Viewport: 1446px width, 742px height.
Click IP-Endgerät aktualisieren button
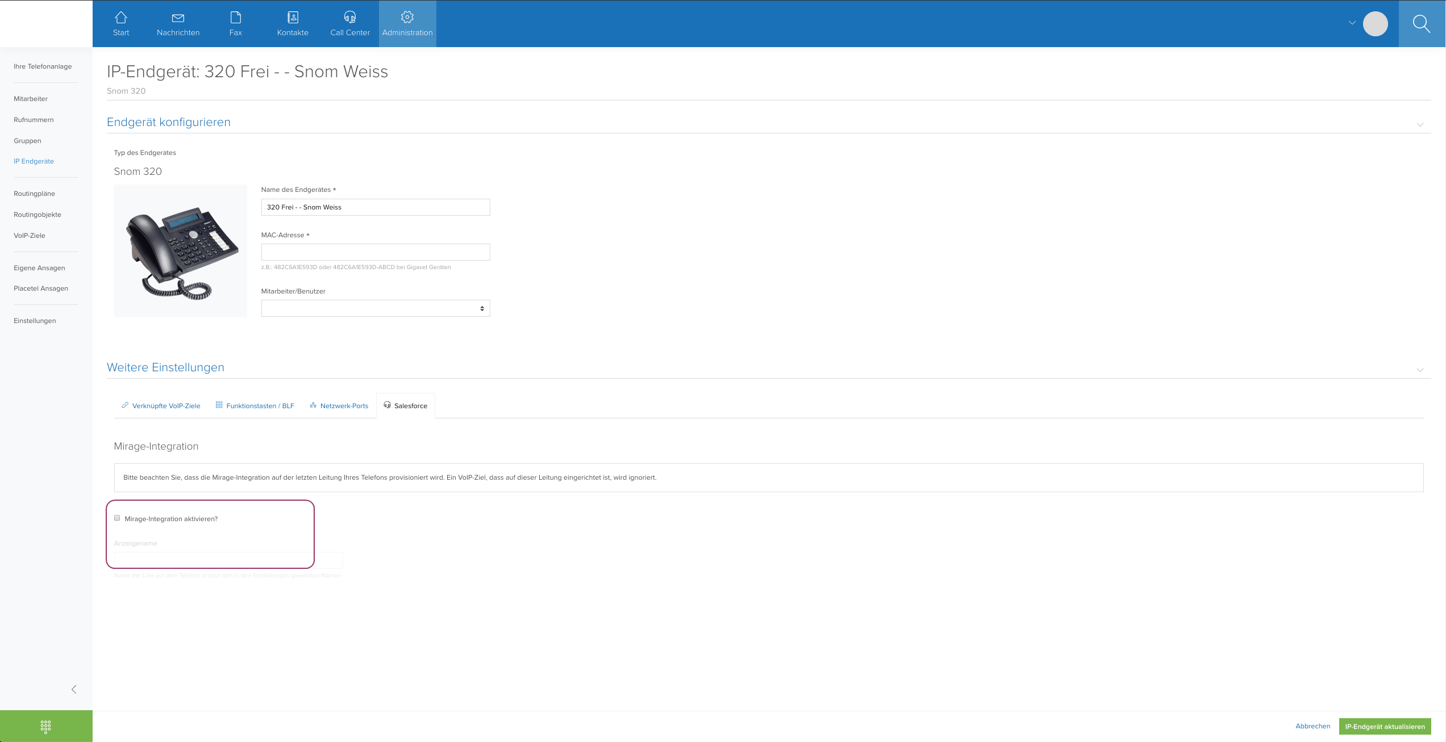tap(1385, 726)
